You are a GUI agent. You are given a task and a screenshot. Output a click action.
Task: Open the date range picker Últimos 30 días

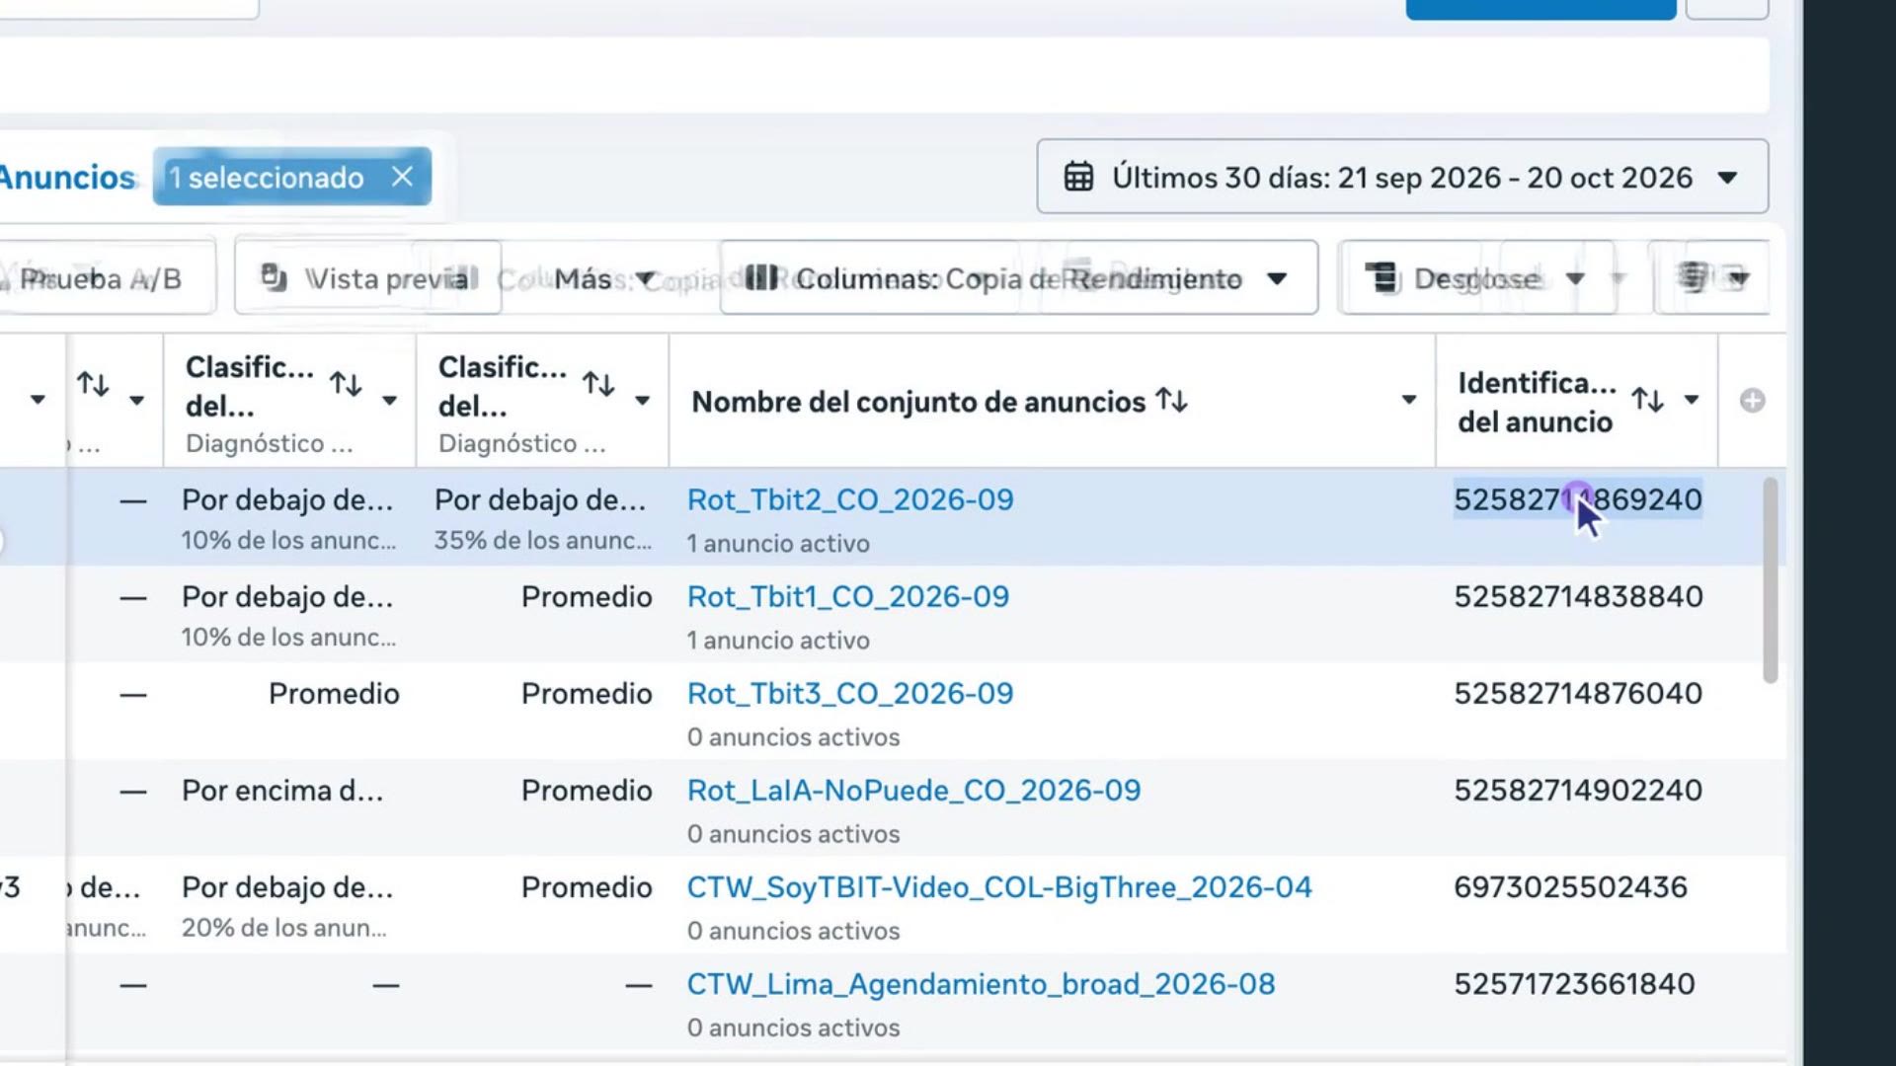coord(1402,177)
